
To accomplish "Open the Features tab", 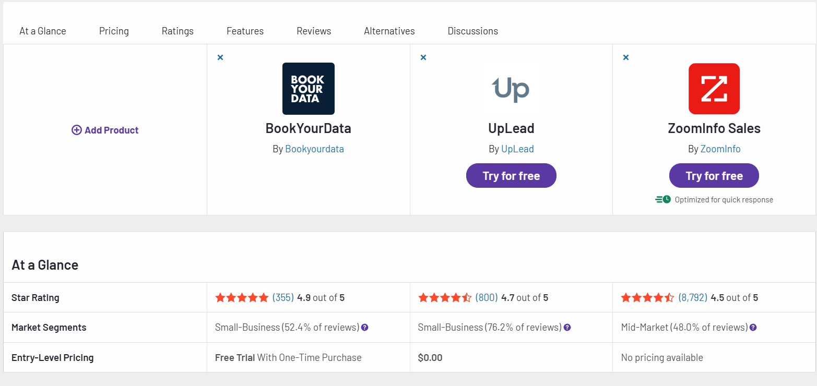I will click(x=245, y=31).
